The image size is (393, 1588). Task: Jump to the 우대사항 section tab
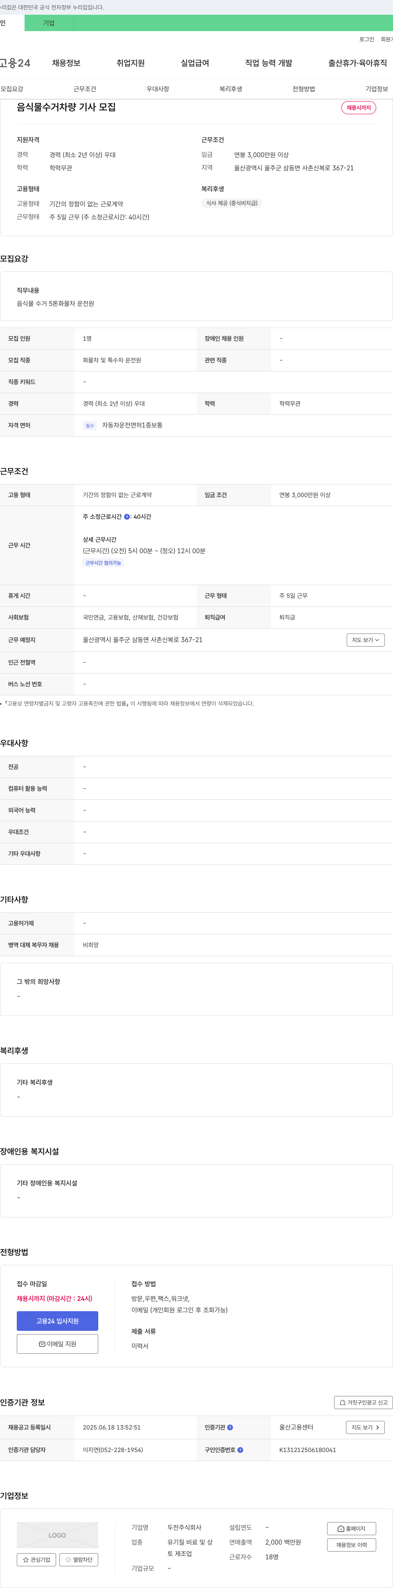(x=158, y=89)
